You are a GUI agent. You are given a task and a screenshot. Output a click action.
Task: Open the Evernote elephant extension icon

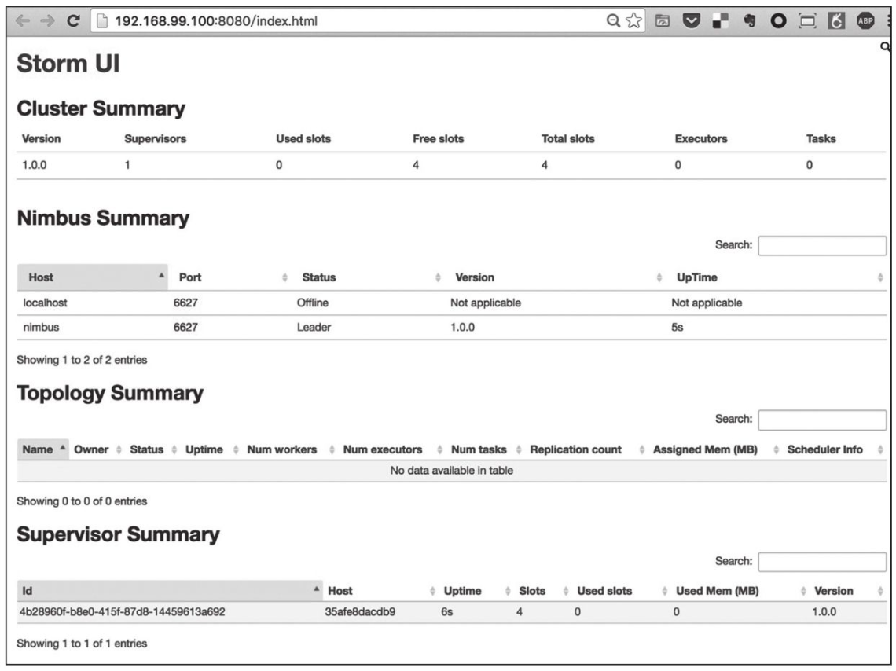click(x=750, y=21)
